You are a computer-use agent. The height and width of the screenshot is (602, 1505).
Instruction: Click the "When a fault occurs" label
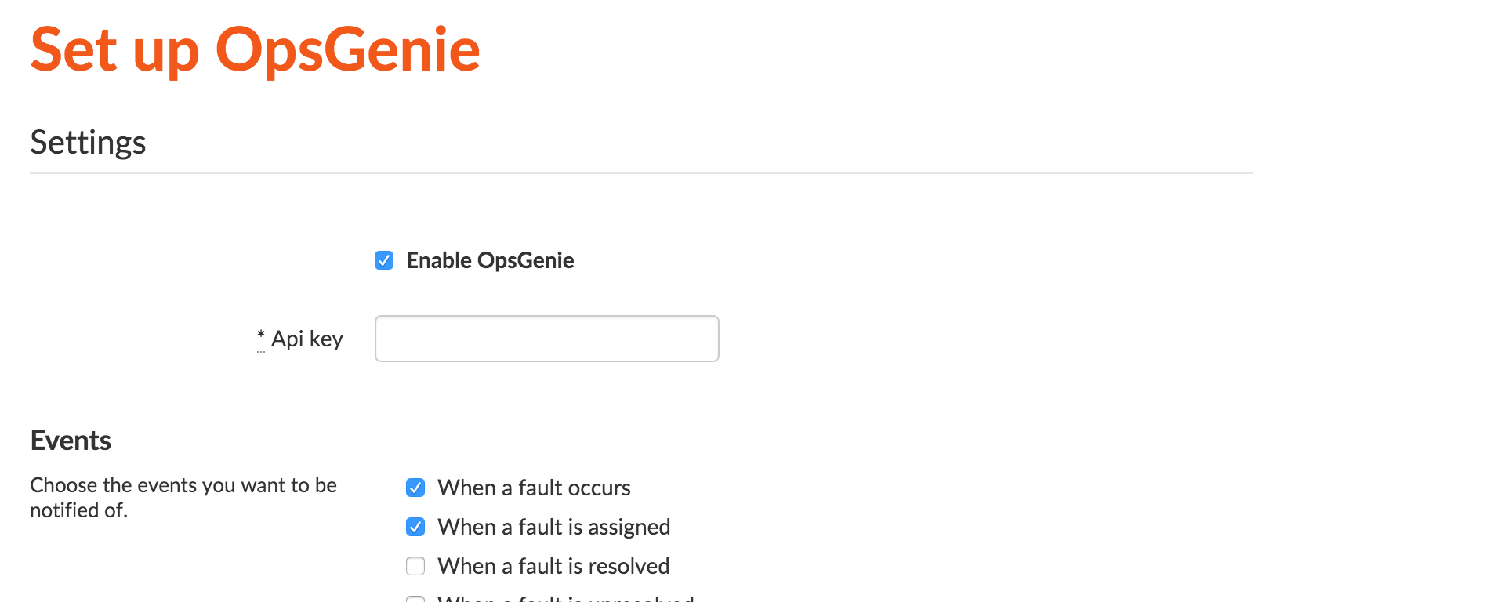[x=534, y=488]
